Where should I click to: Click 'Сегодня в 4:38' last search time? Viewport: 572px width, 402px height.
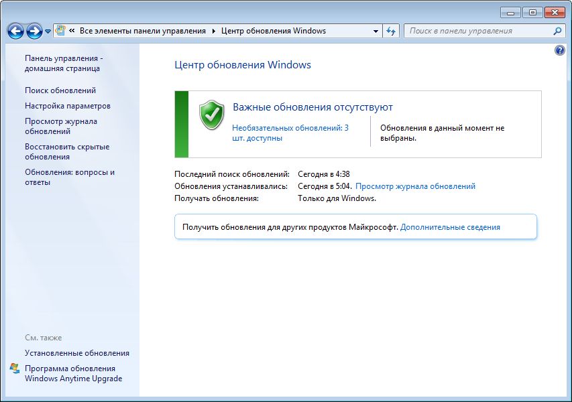point(324,174)
